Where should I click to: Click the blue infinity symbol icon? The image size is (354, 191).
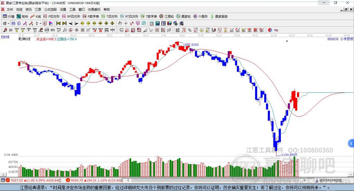[x=276, y=30]
